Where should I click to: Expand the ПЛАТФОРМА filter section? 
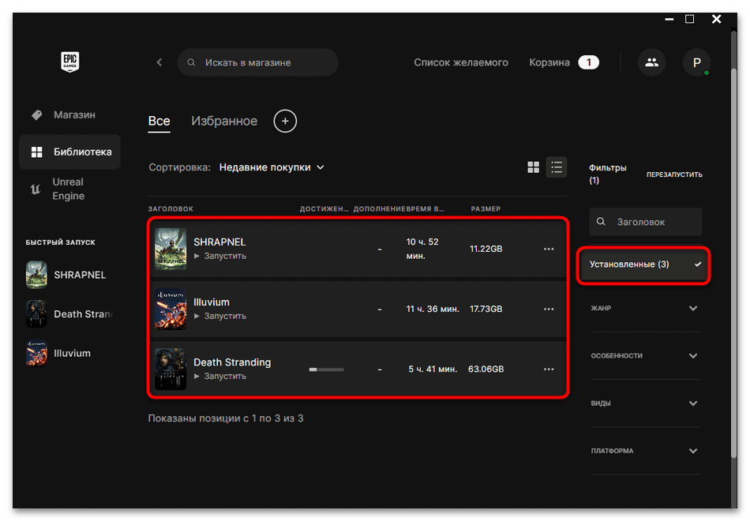pos(646,452)
